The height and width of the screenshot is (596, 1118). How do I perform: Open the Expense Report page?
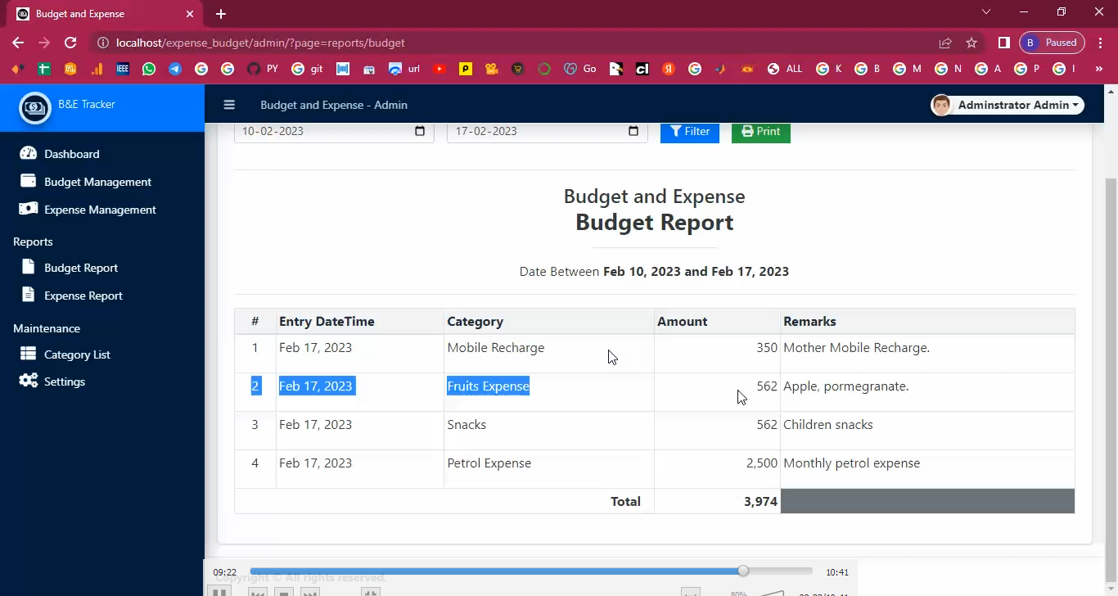[83, 296]
